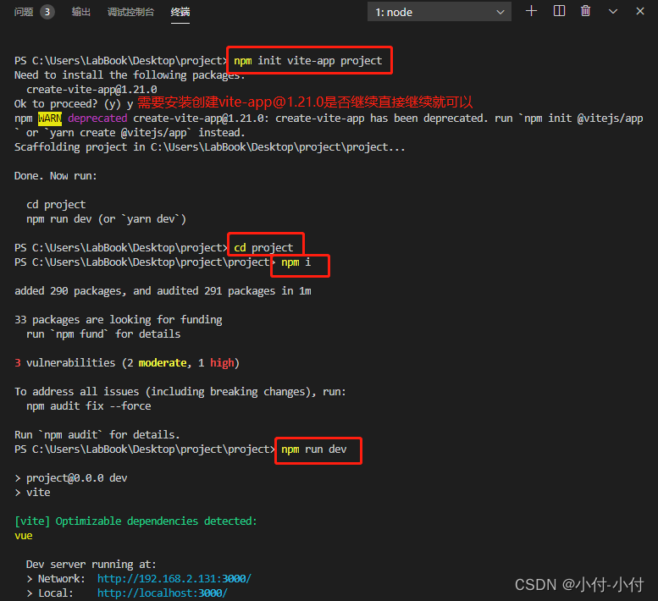Click 'Scaffolding project in' output line
Viewport: 658px width, 601px height.
pos(209,146)
